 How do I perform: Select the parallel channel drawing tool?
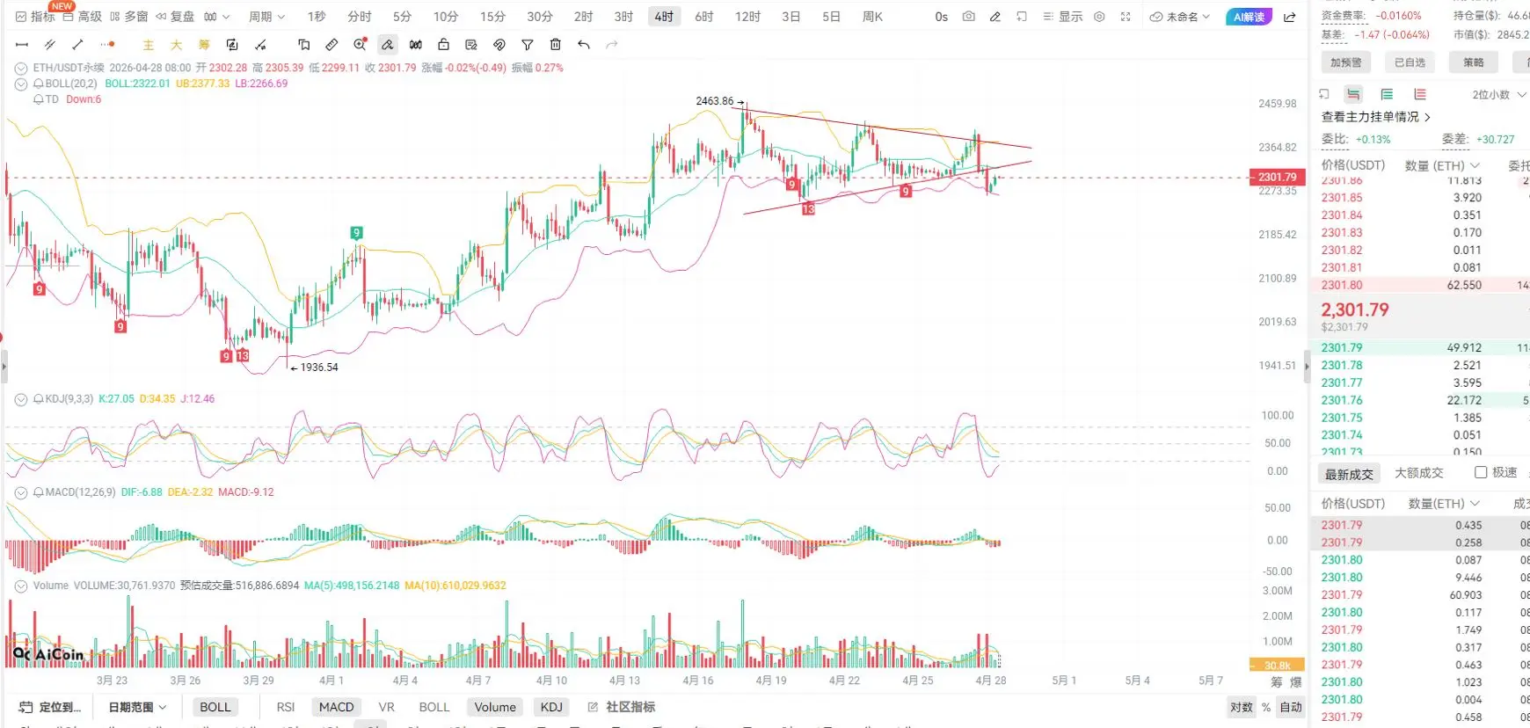pos(50,45)
